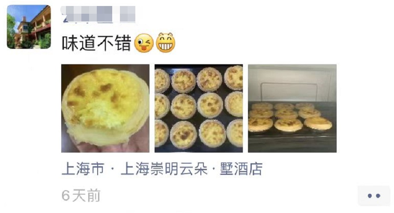Open the close-up egg tart photo
Viewport: 394px width, 213px height.
105,108
